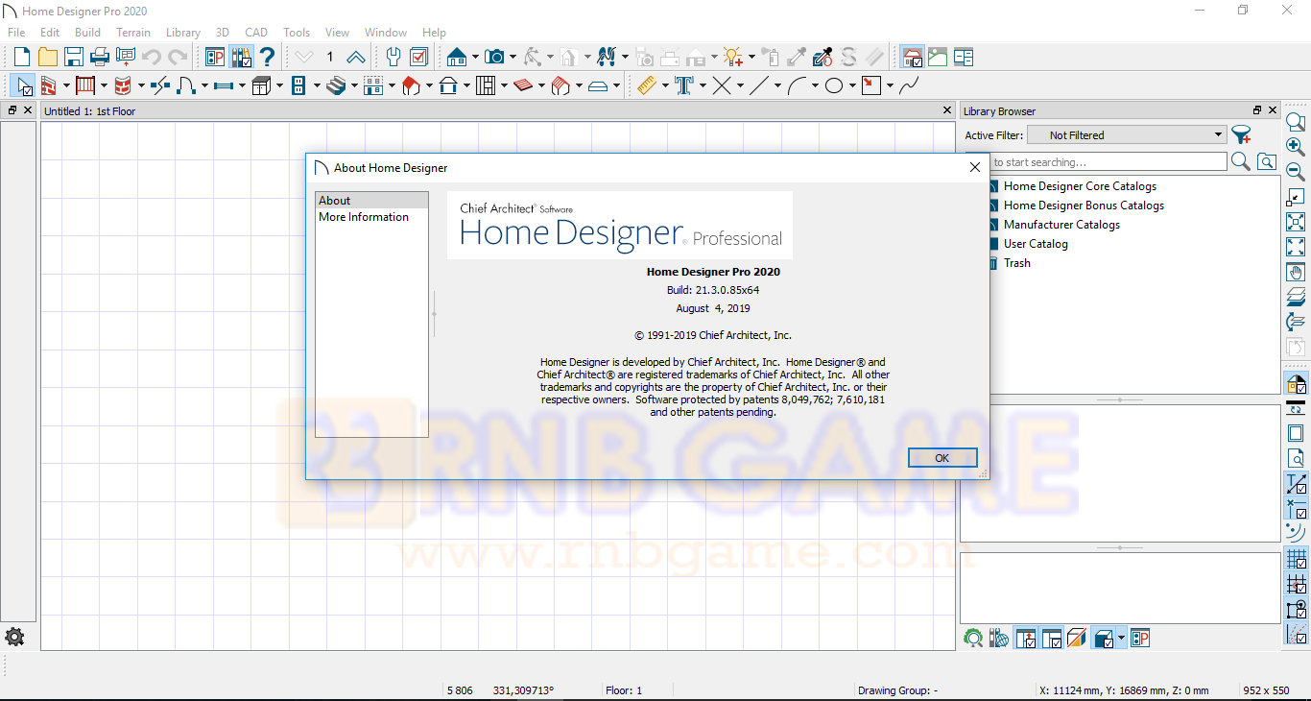1311x701 pixels.
Task: Select the tape measure Dimension tool
Action: click(647, 85)
